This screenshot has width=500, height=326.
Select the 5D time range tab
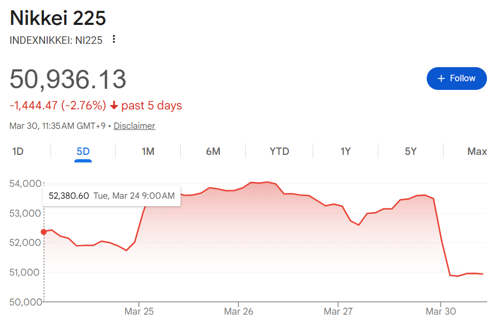(x=83, y=152)
